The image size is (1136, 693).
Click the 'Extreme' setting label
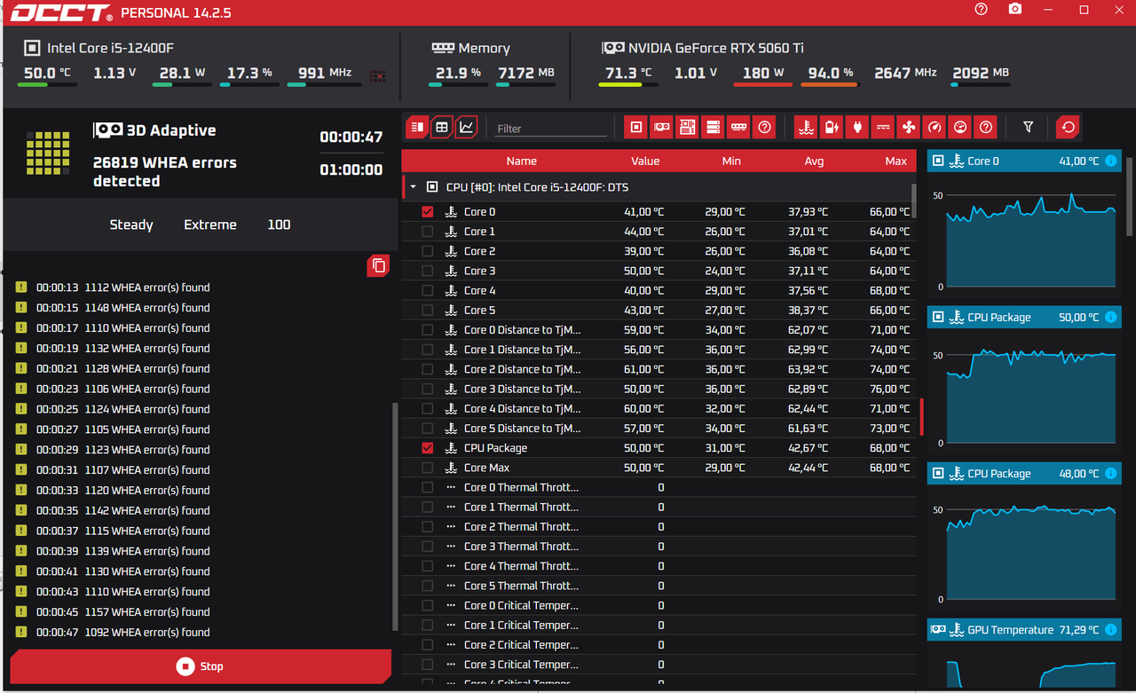point(210,224)
